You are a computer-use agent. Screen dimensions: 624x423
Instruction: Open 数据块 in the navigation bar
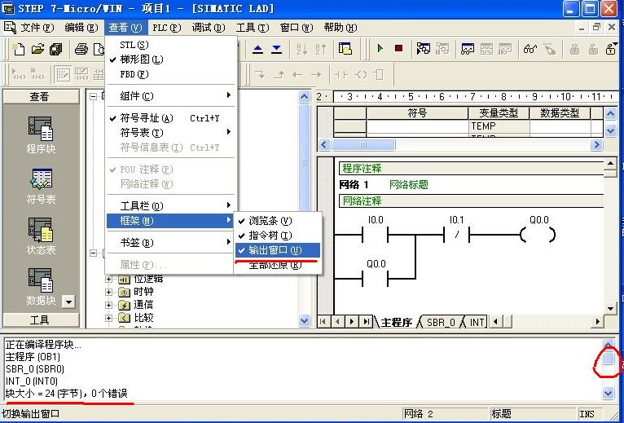(41, 286)
